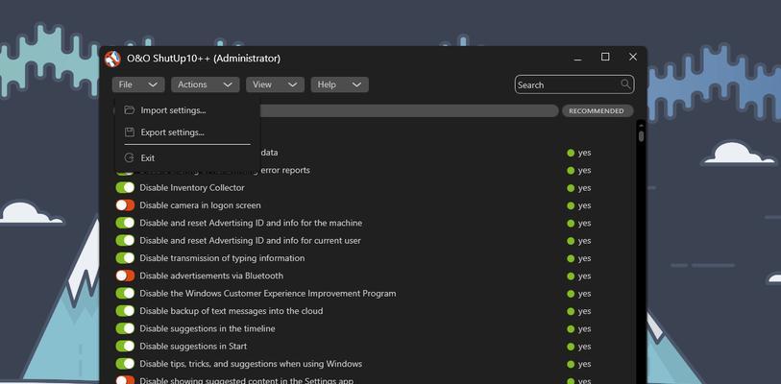The width and height of the screenshot is (781, 384).
Task: Toggle Disable camera in logon screen switch
Action: point(125,205)
